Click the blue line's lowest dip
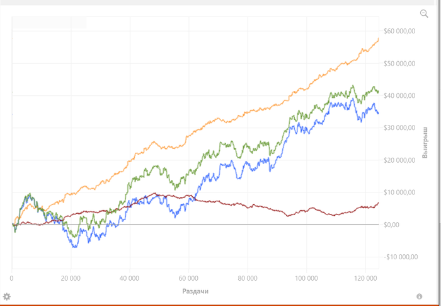This screenshot has height=306, width=441. [x=76, y=246]
